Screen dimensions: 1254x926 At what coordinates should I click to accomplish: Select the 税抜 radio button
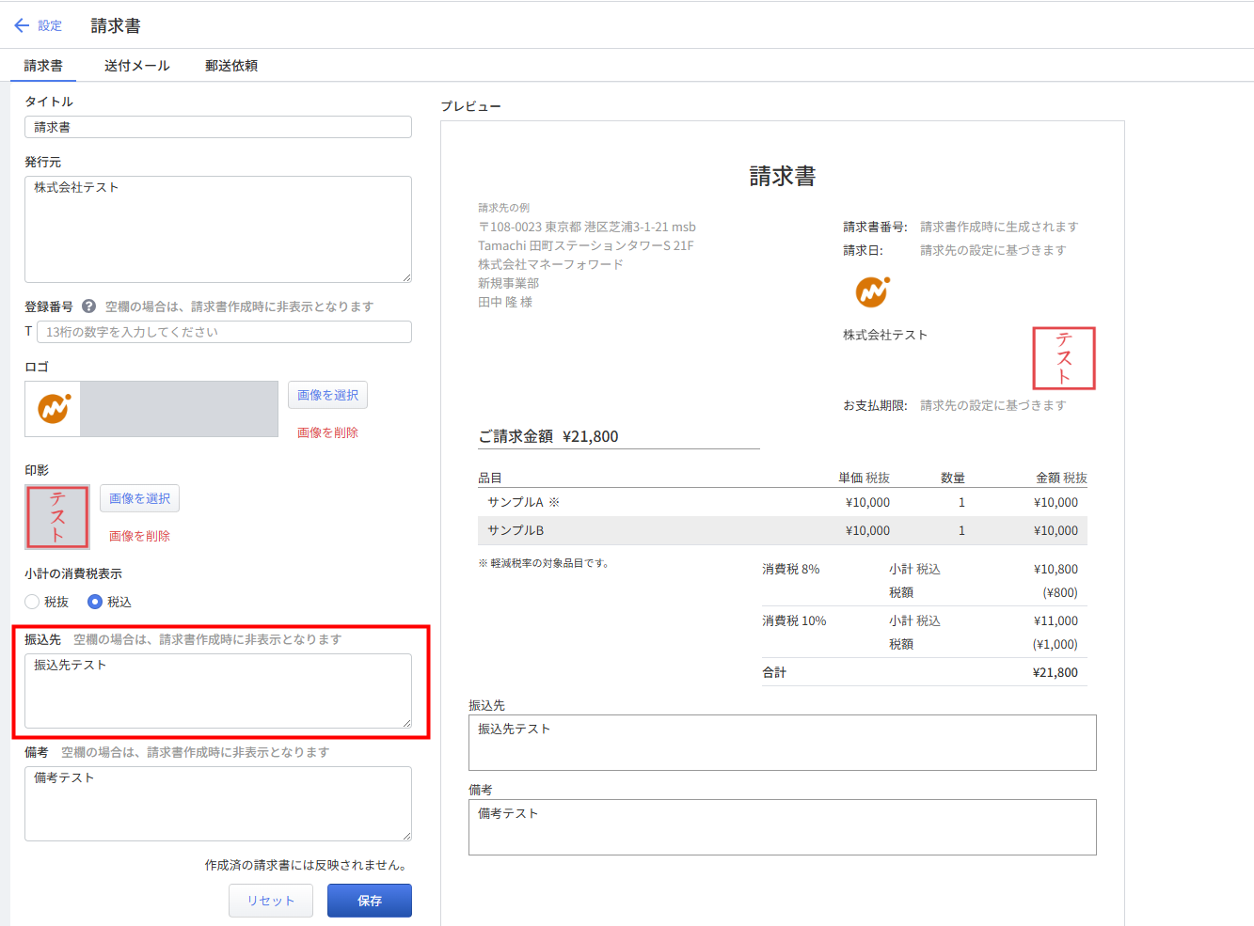pos(33,602)
